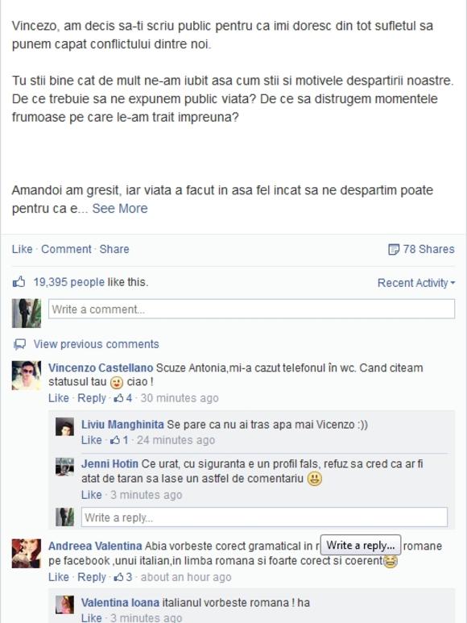Open Vincenzo Castellano's profile picture

point(27,376)
